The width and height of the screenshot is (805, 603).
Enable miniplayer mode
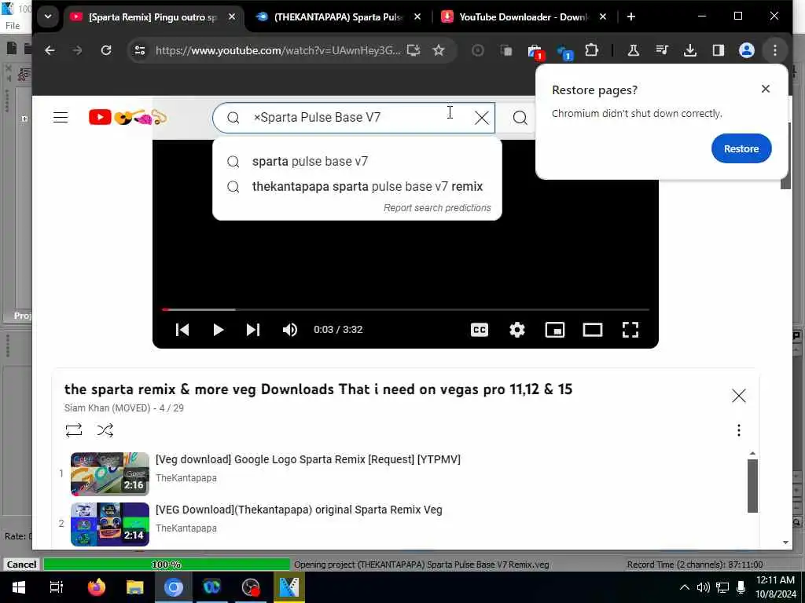click(x=555, y=330)
